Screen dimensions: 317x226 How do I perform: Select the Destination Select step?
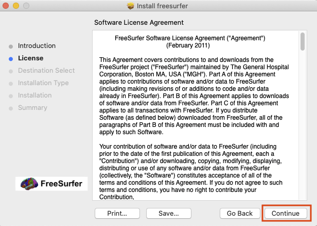(46, 71)
